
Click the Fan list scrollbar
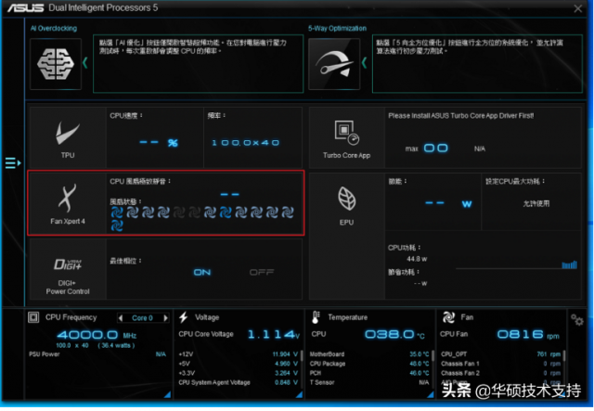coord(564,355)
